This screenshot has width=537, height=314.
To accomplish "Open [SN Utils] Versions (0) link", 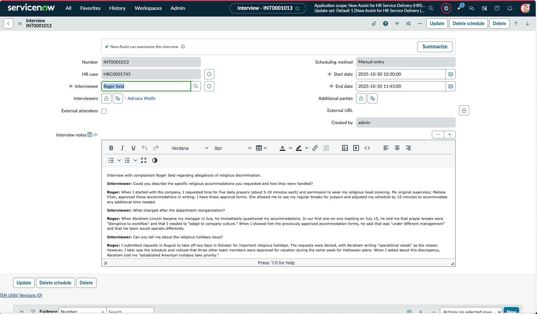I will tap(21, 295).
